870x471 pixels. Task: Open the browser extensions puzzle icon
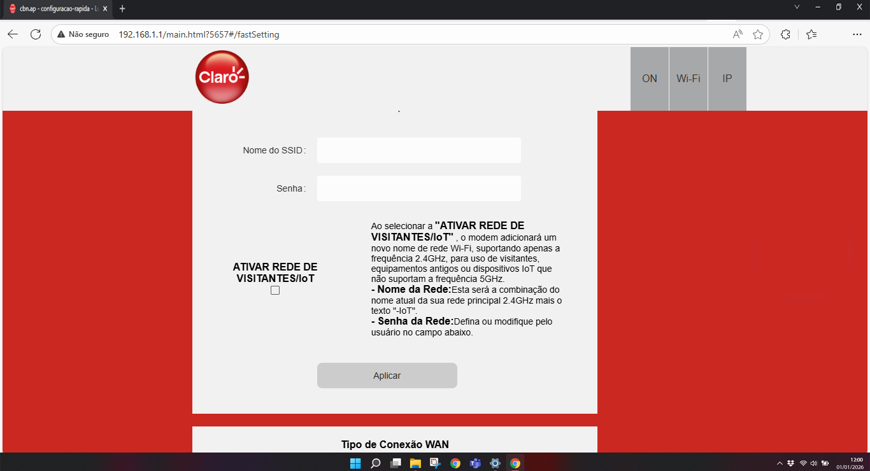point(785,34)
